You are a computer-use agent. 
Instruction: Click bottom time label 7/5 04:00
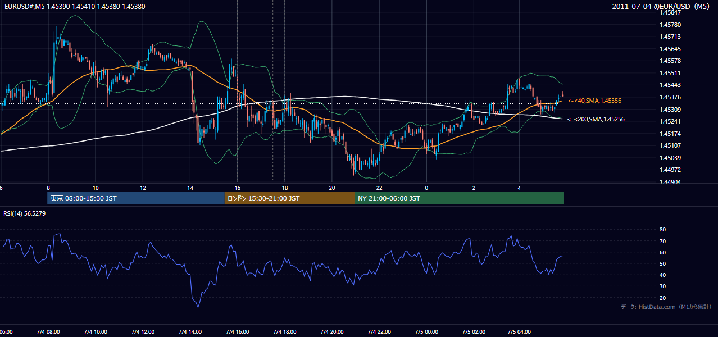[x=520, y=331]
